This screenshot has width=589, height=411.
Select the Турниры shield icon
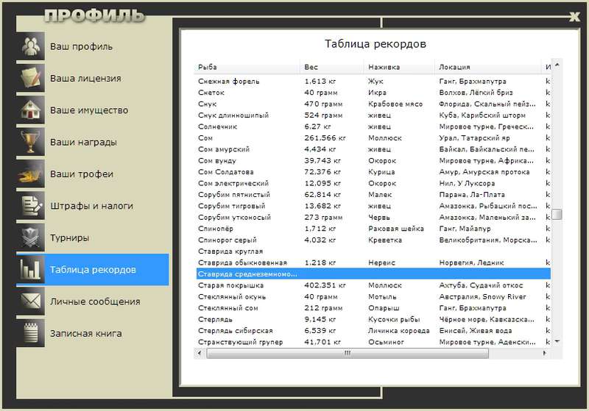tap(30, 237)
